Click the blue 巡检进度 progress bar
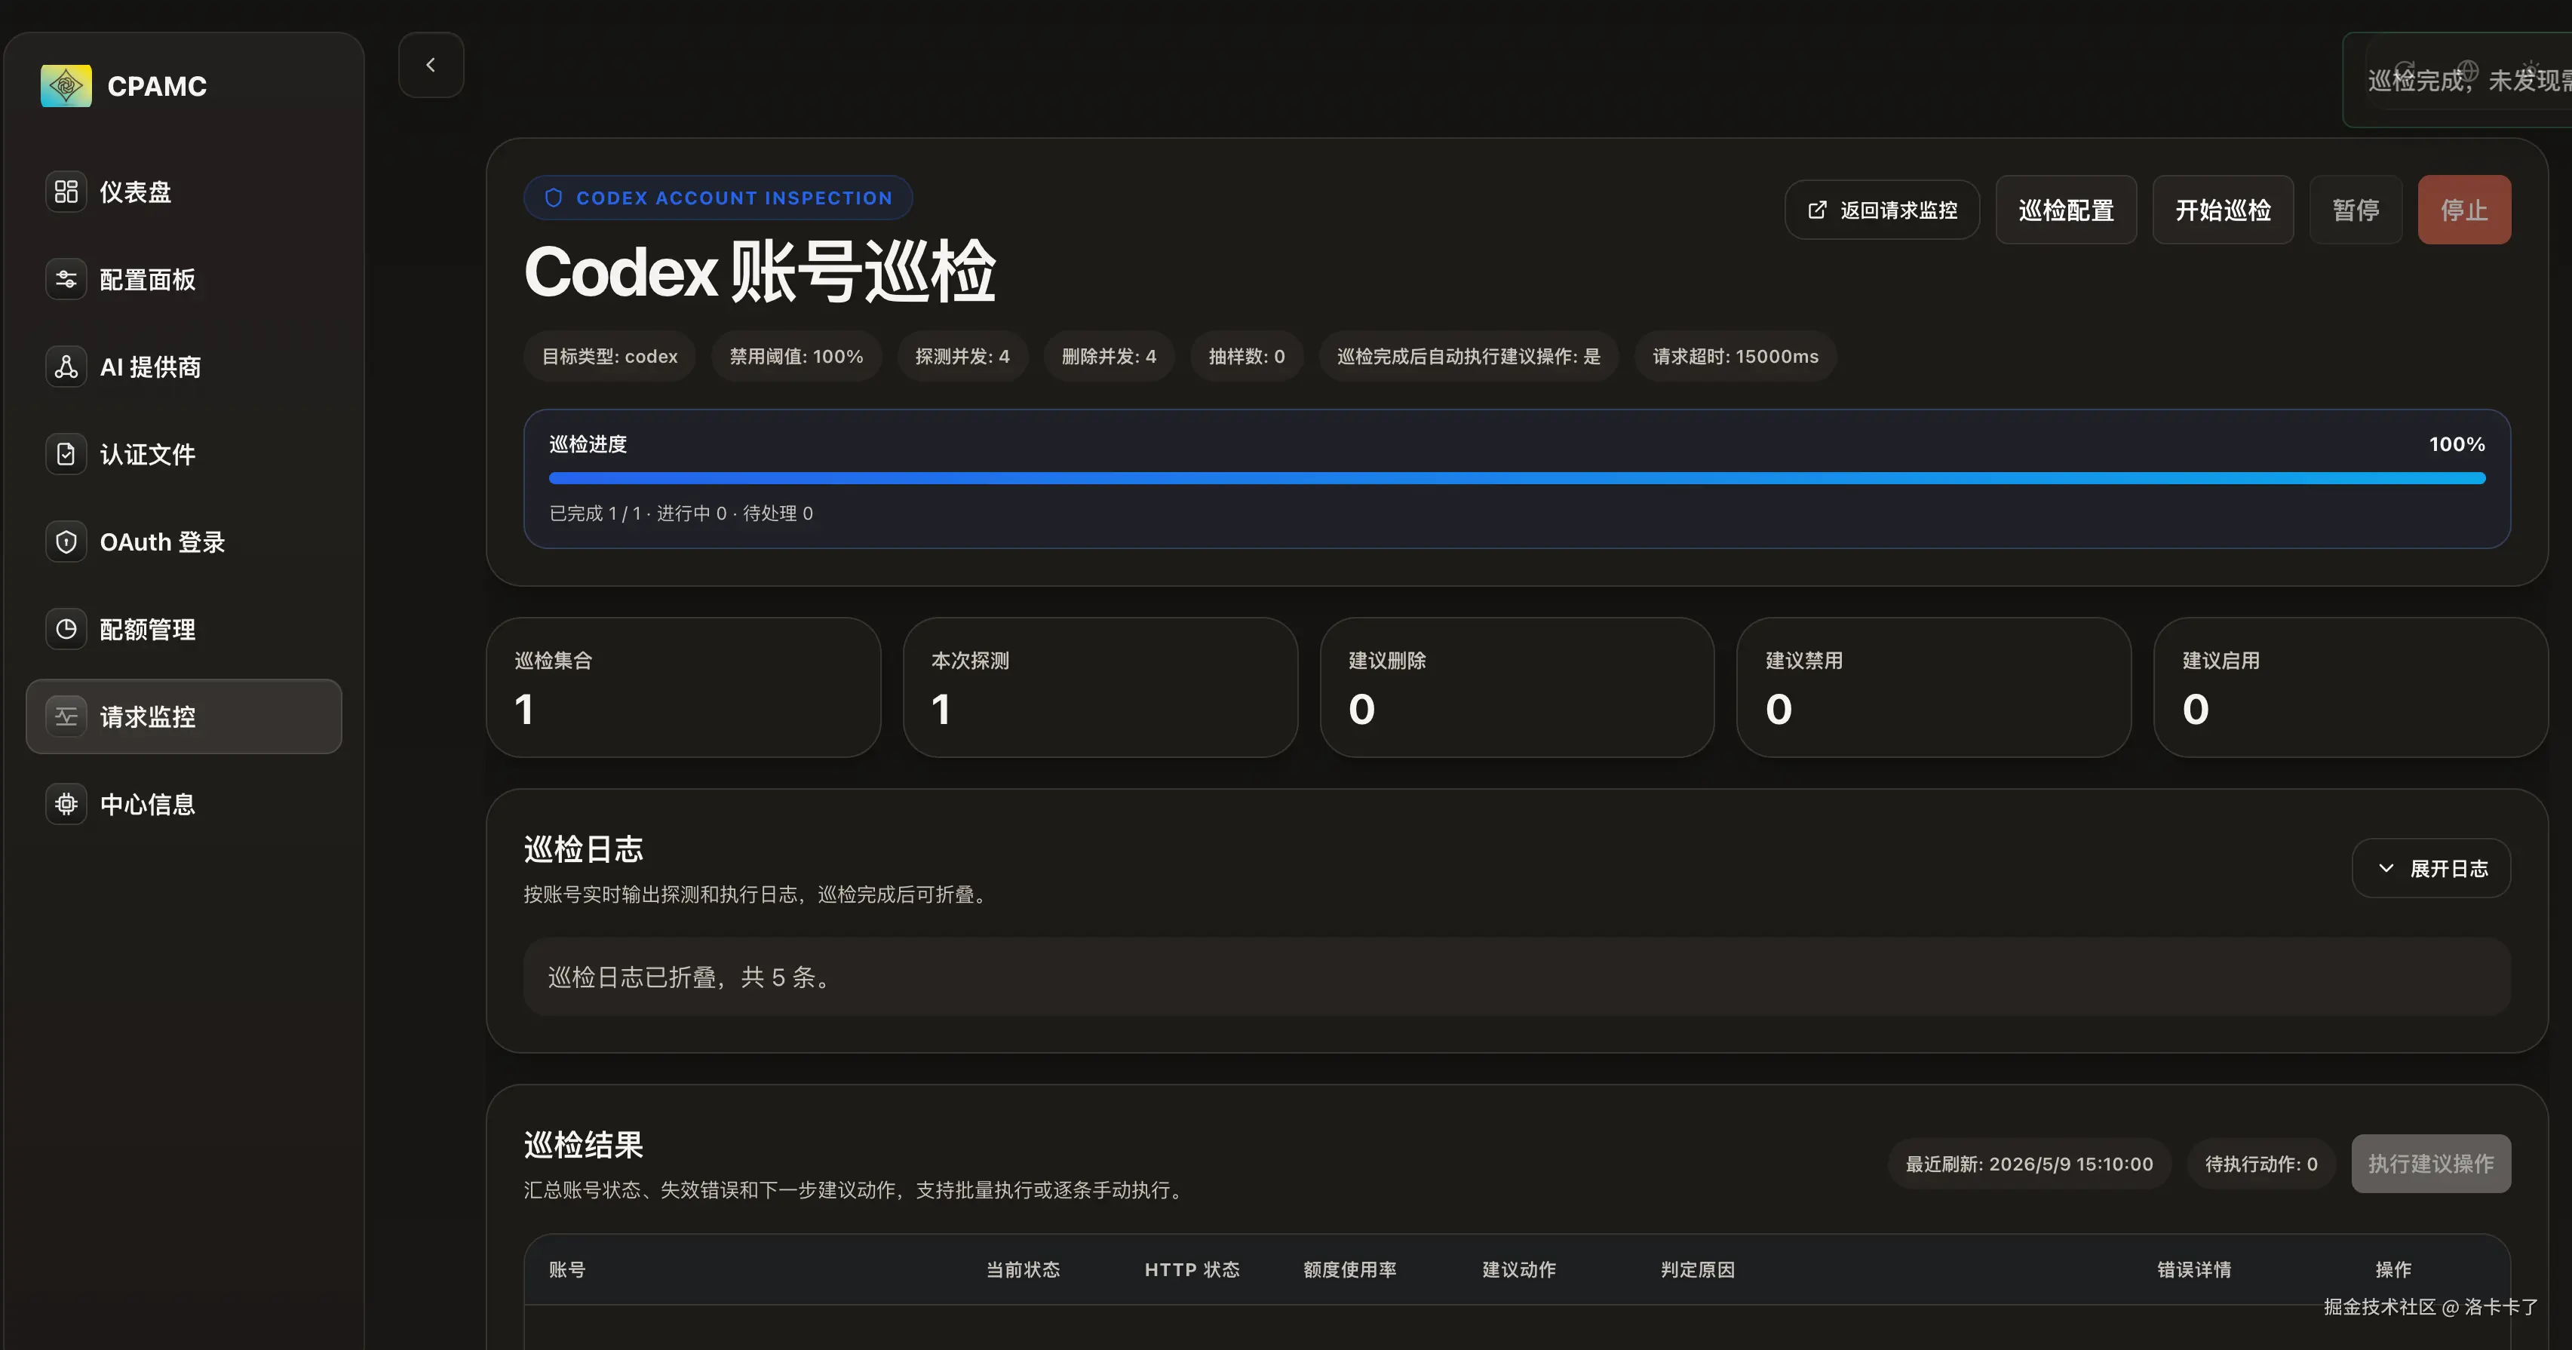Viewport: 2572px width, 1350px height. click(x=1517, y=478)
